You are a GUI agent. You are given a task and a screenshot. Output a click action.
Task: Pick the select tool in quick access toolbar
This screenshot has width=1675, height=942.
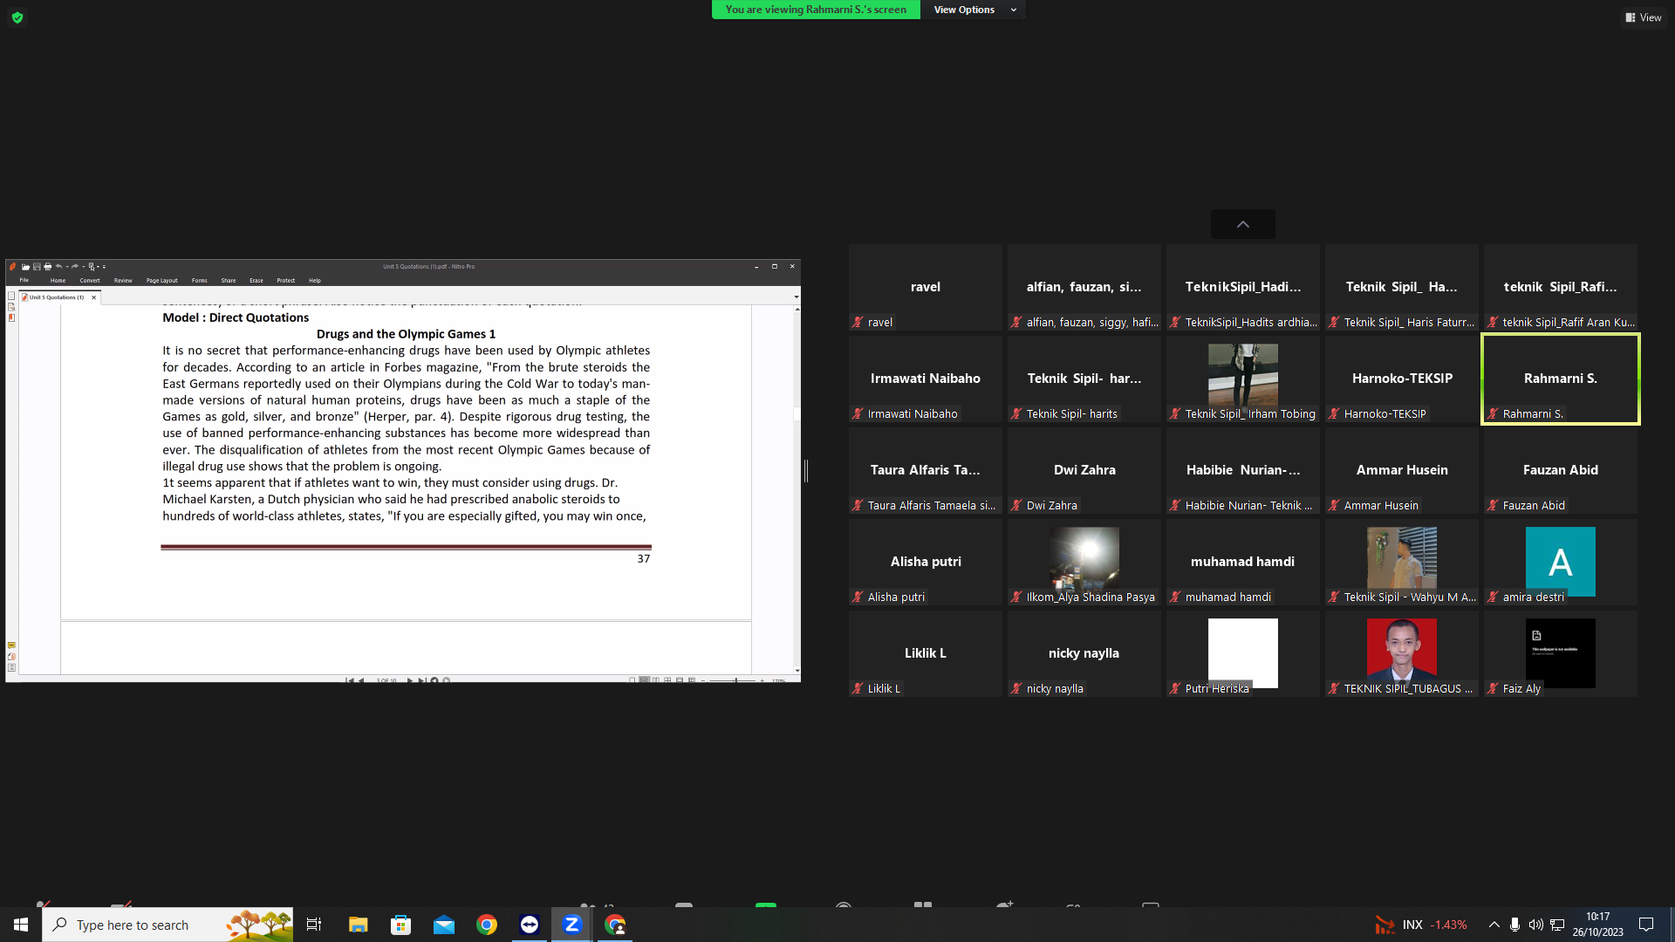click(91, 267)
